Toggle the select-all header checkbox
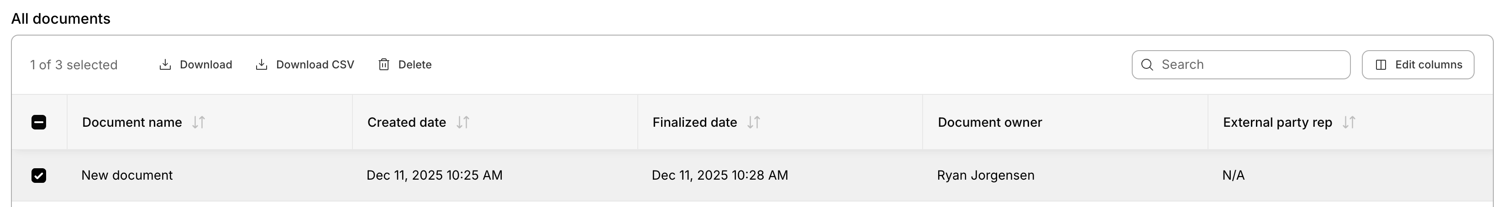This screenshot has width=1502, height=207. pyautogui.click(x=38, y=123)
